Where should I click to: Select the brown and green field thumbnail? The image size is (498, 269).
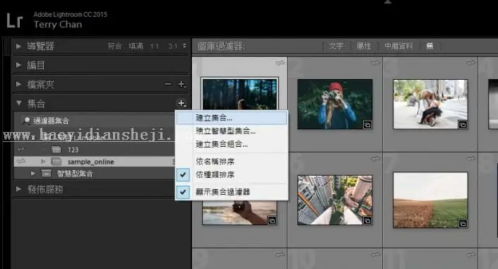click(x=430, y=200)
